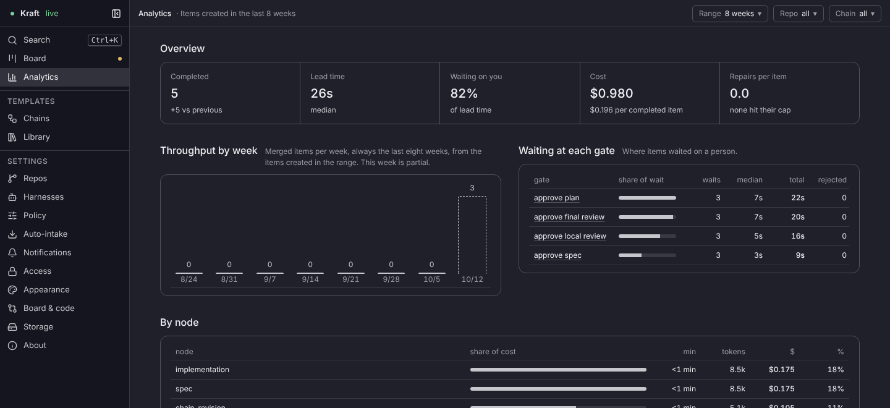Open Search in the sidebar

click(65, 40)
